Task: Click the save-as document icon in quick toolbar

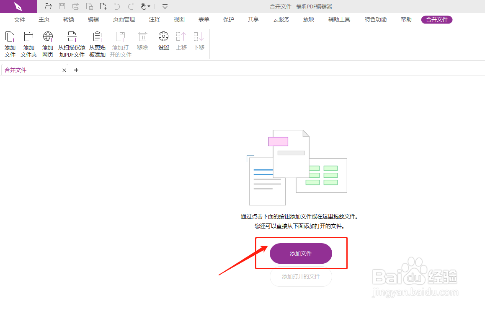Action: 89,6
